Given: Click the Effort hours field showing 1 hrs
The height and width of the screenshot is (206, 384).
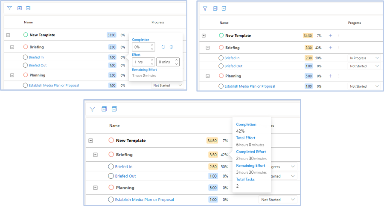Looking at the screenshot, I should click(140, 62).
